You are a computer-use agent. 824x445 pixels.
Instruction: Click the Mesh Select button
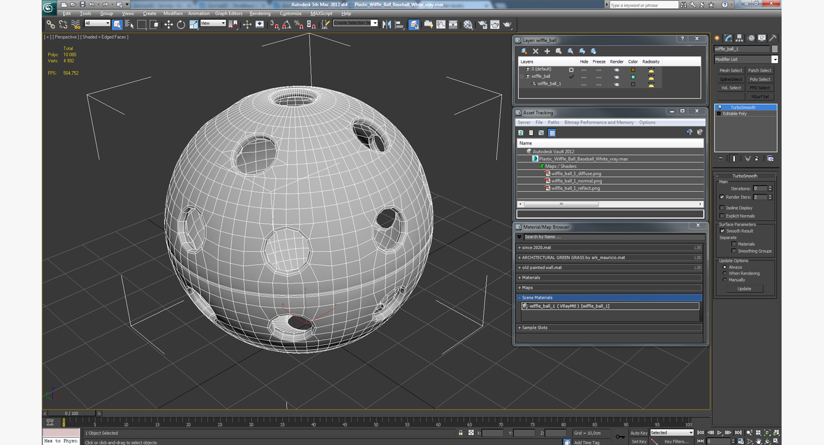tap(730, 71)
